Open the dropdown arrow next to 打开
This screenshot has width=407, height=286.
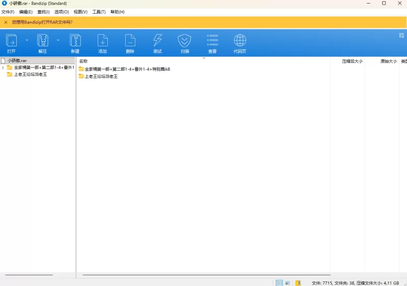click(x=27, y=40)
